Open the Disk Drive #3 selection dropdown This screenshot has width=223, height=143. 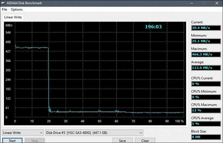(x=94, y=133)
